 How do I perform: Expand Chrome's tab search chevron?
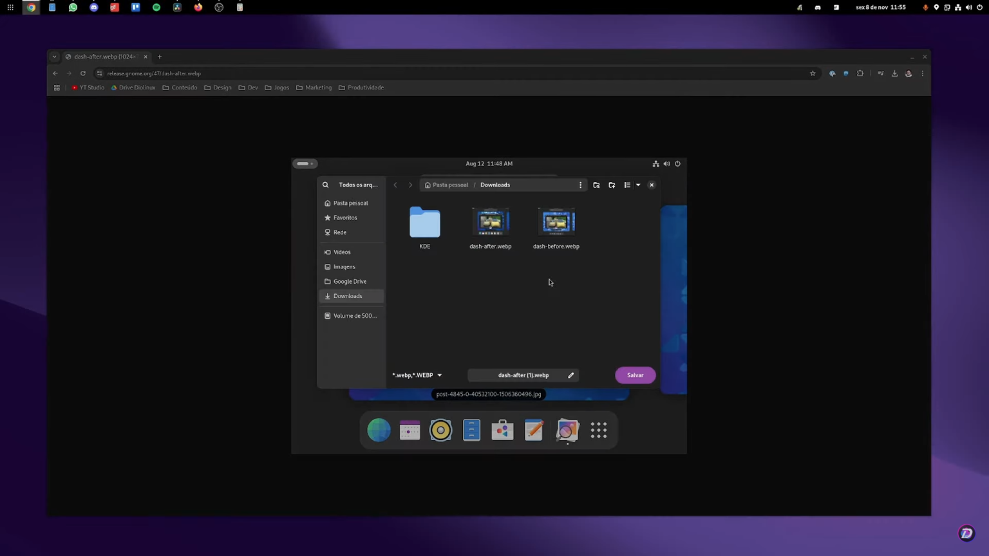[x=54, y=57]
